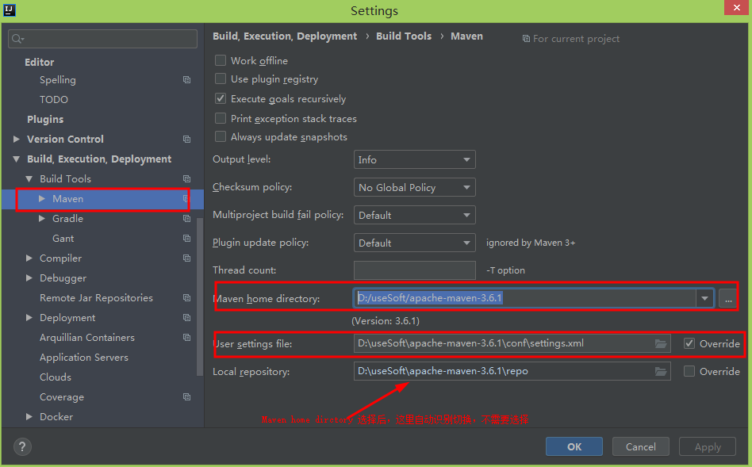Click project-level icon beside Version Control
Viewport: 752px width, 467px height.
click(186, 140)
